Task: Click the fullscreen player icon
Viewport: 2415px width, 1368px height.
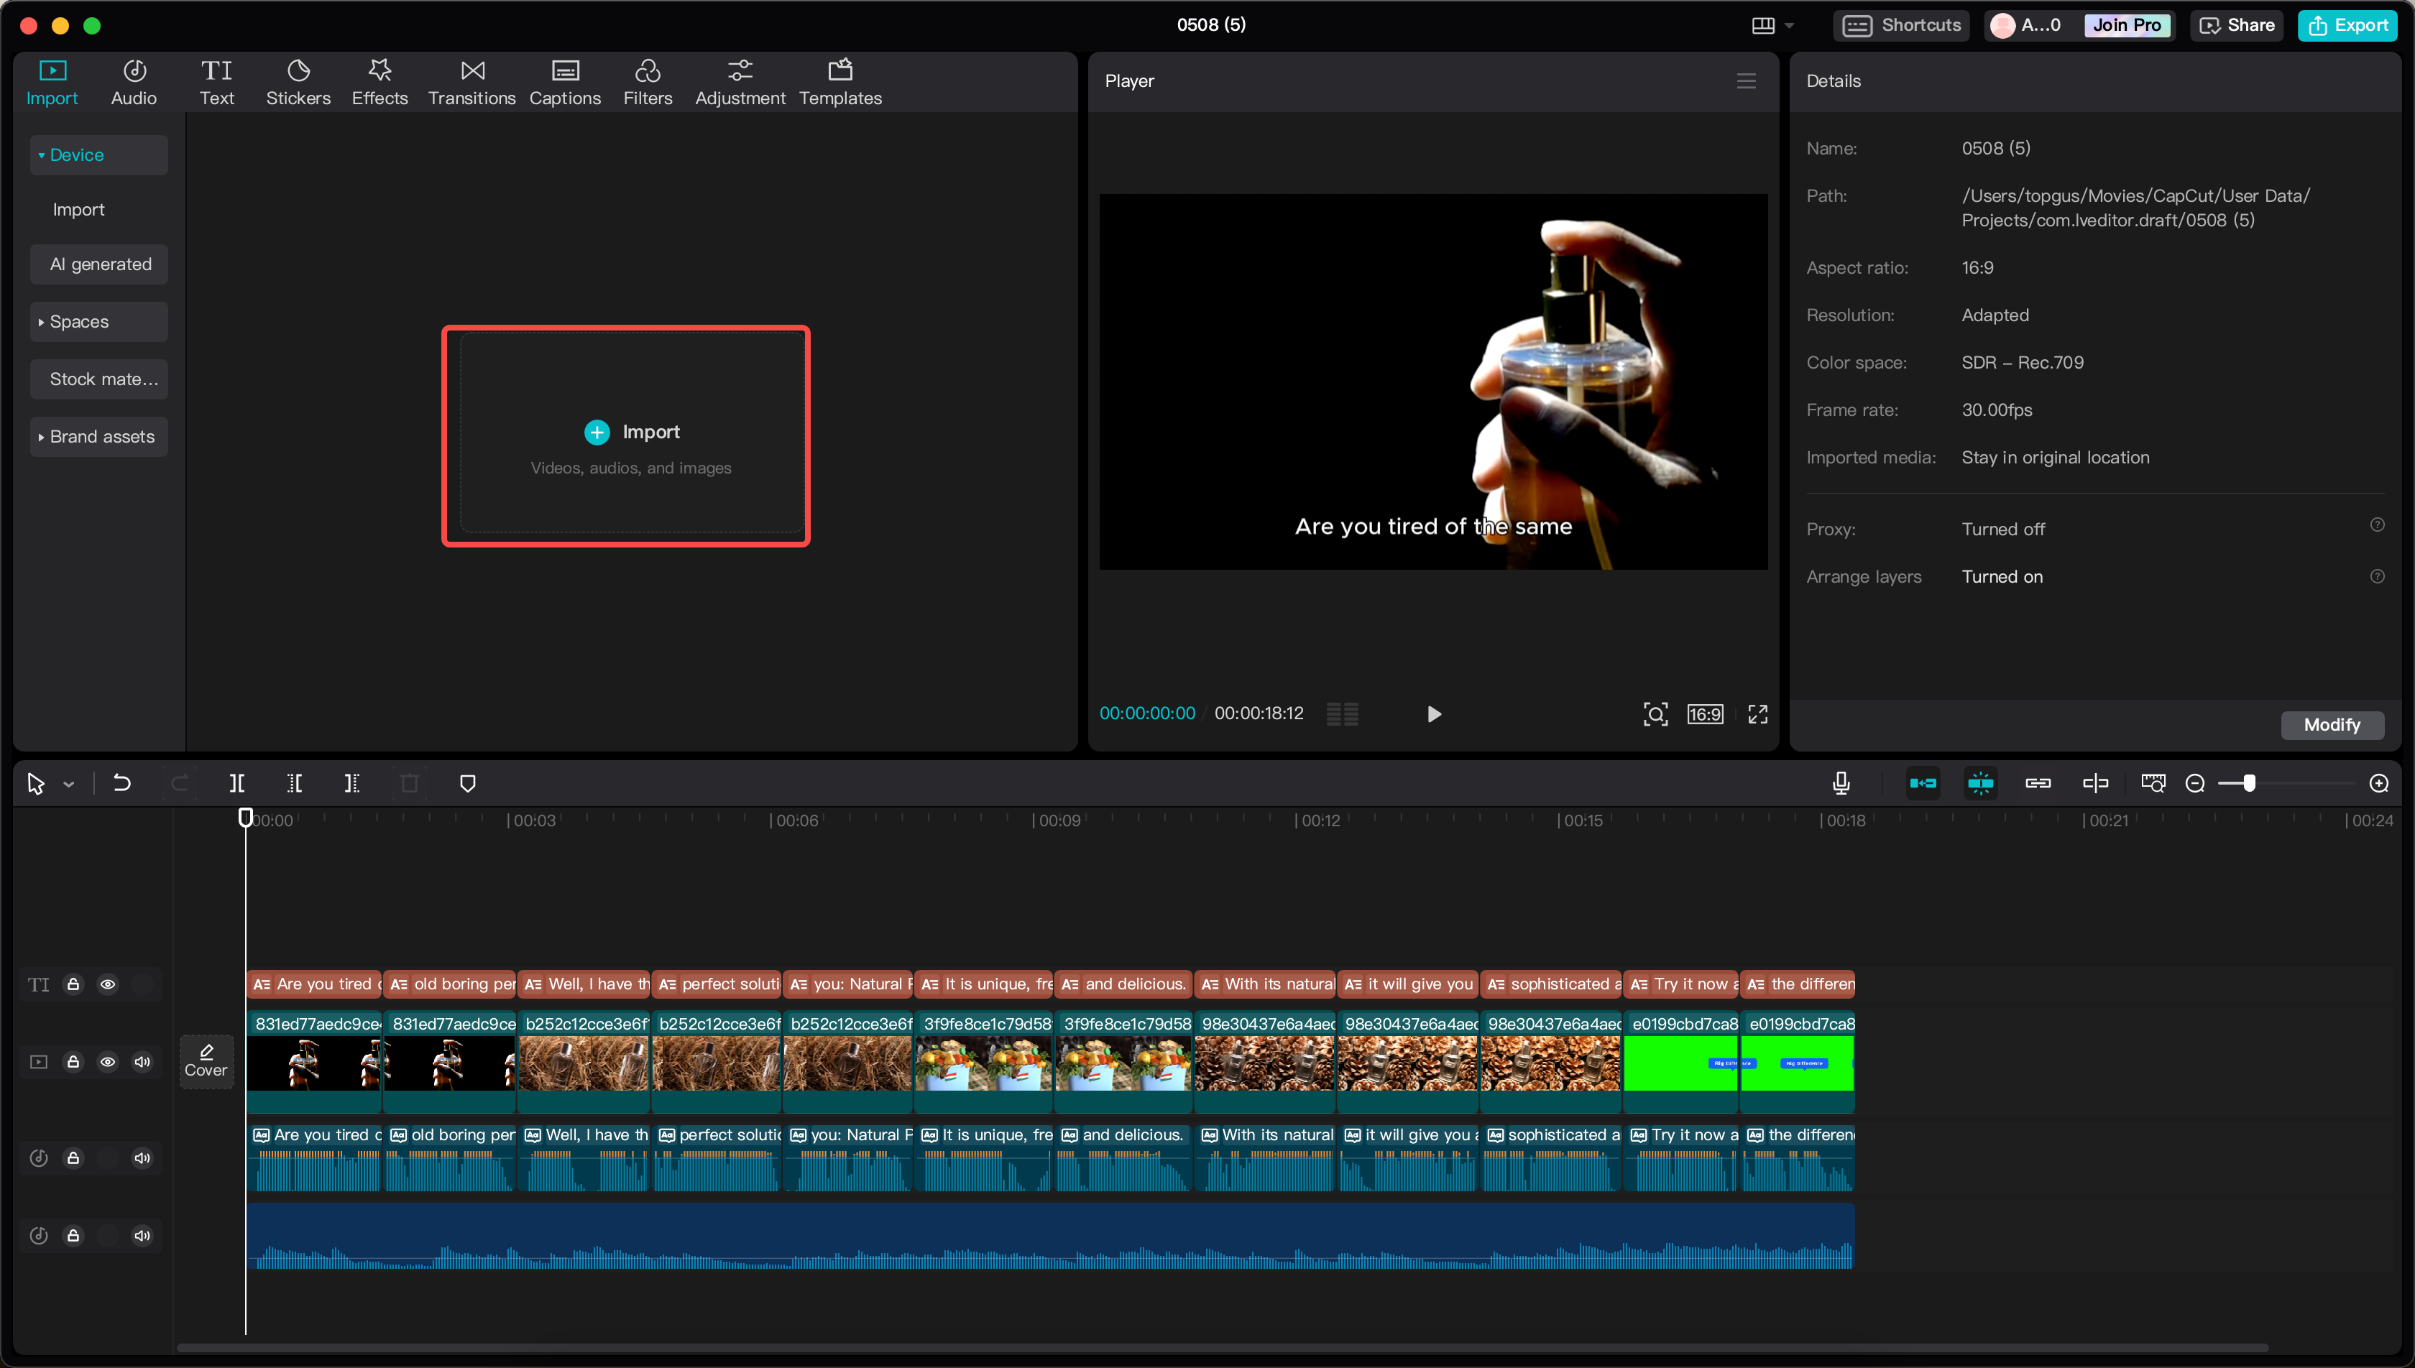Action: [x=1757, y=714]
